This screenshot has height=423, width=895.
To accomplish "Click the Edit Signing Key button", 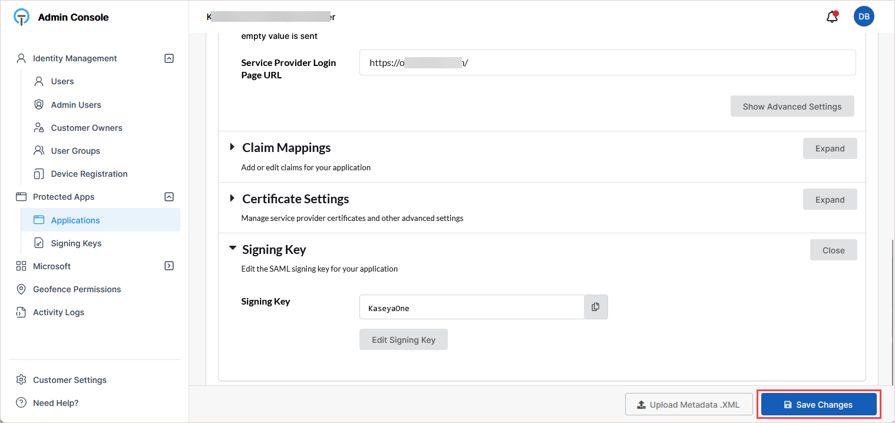I will [x=404, y=340].
